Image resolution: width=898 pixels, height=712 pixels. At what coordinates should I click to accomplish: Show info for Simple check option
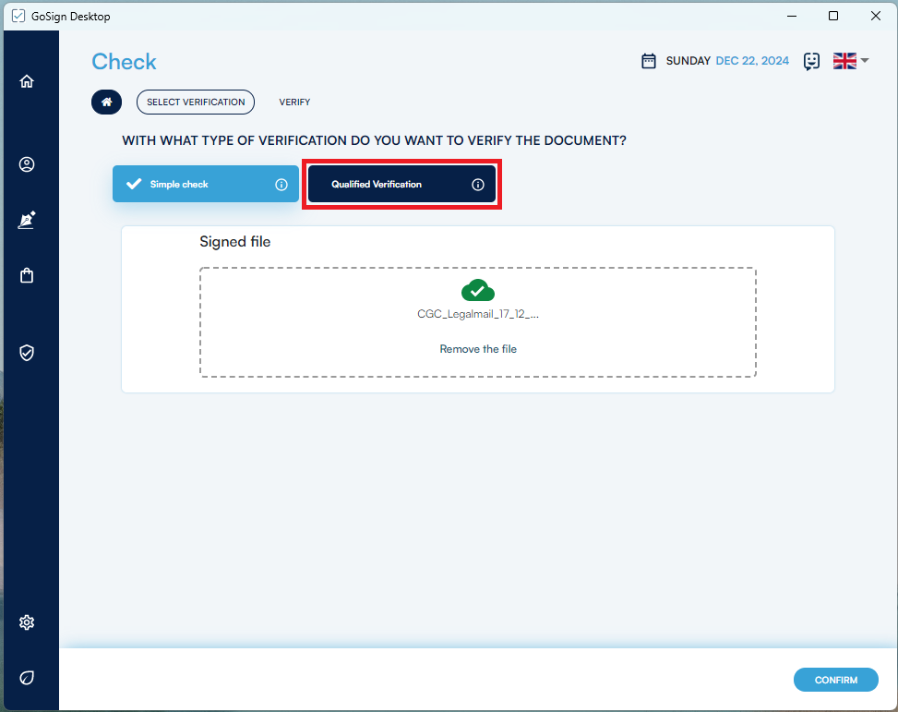[281, 185]
